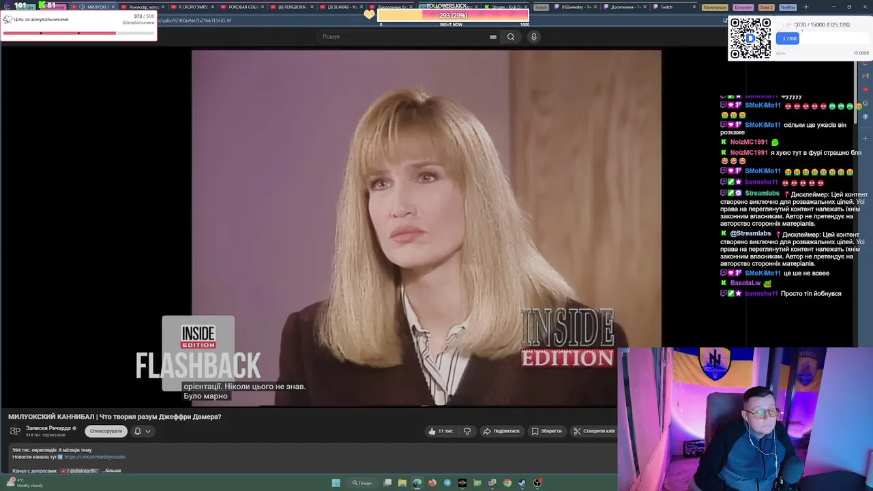Expand description with ...більше
The image size is (873, 491).
coord(113,471)
